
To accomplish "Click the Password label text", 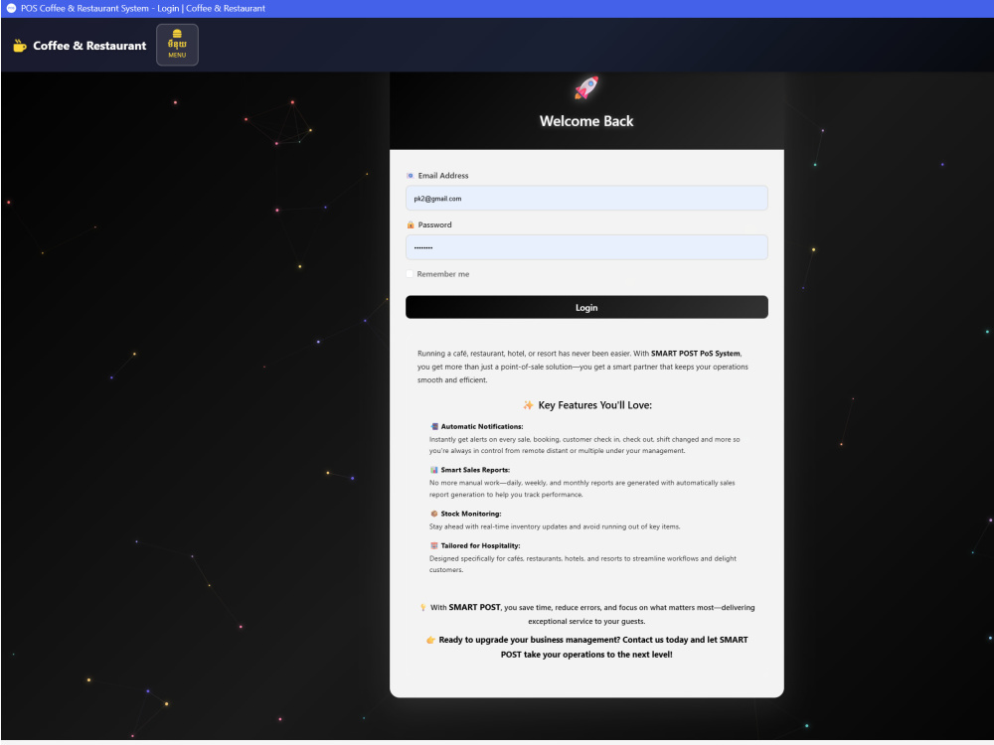I will (x=435, y=224).
